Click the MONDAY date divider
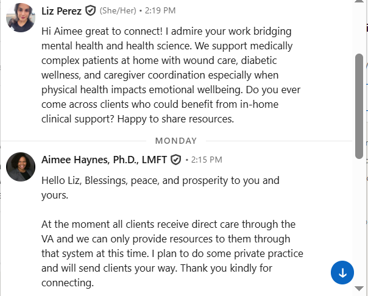The image size is (368, 296). pyautogui.click(x=176, y=141)
